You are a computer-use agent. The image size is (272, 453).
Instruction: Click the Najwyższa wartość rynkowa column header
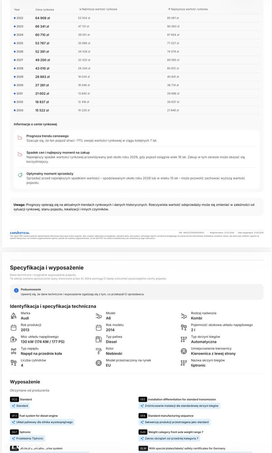(x=187, y=9)
